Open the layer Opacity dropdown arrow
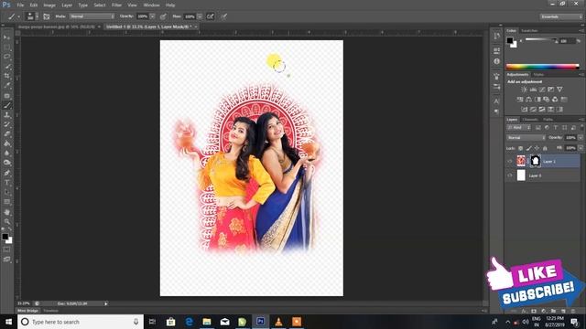 (581, 138)
